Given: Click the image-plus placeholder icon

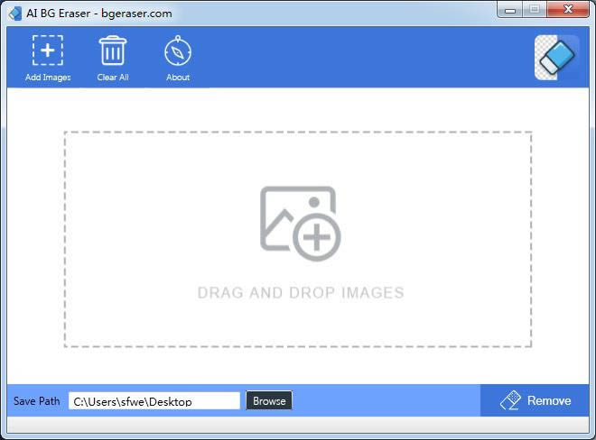Looking at the screenshot, I should point(301,224).
